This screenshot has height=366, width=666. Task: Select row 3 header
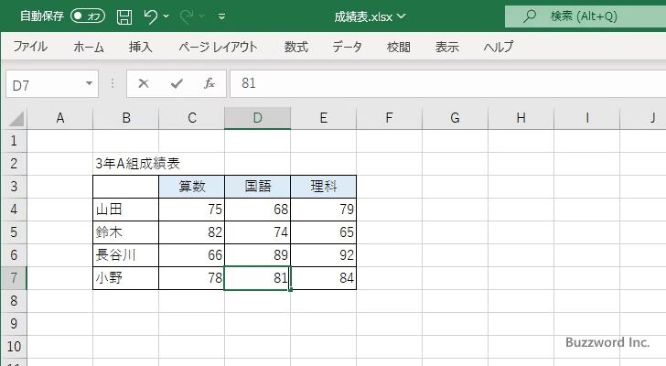coord(14,187)
